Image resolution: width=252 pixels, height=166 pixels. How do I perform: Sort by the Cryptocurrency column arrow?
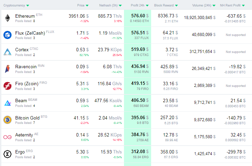click(x=28, y=6)
